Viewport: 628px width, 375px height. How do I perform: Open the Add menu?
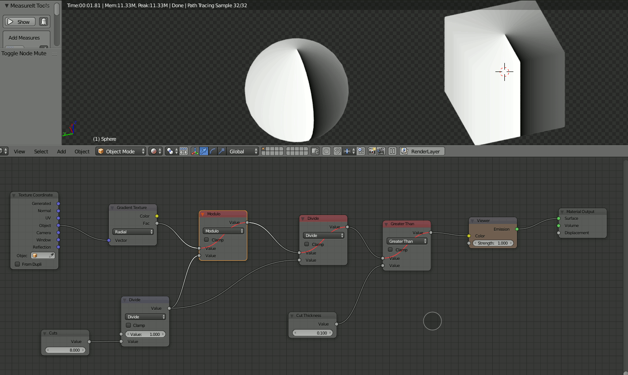click(61, 152)
